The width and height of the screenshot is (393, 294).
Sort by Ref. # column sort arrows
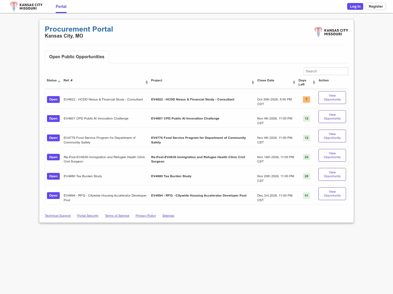(147, 82)
